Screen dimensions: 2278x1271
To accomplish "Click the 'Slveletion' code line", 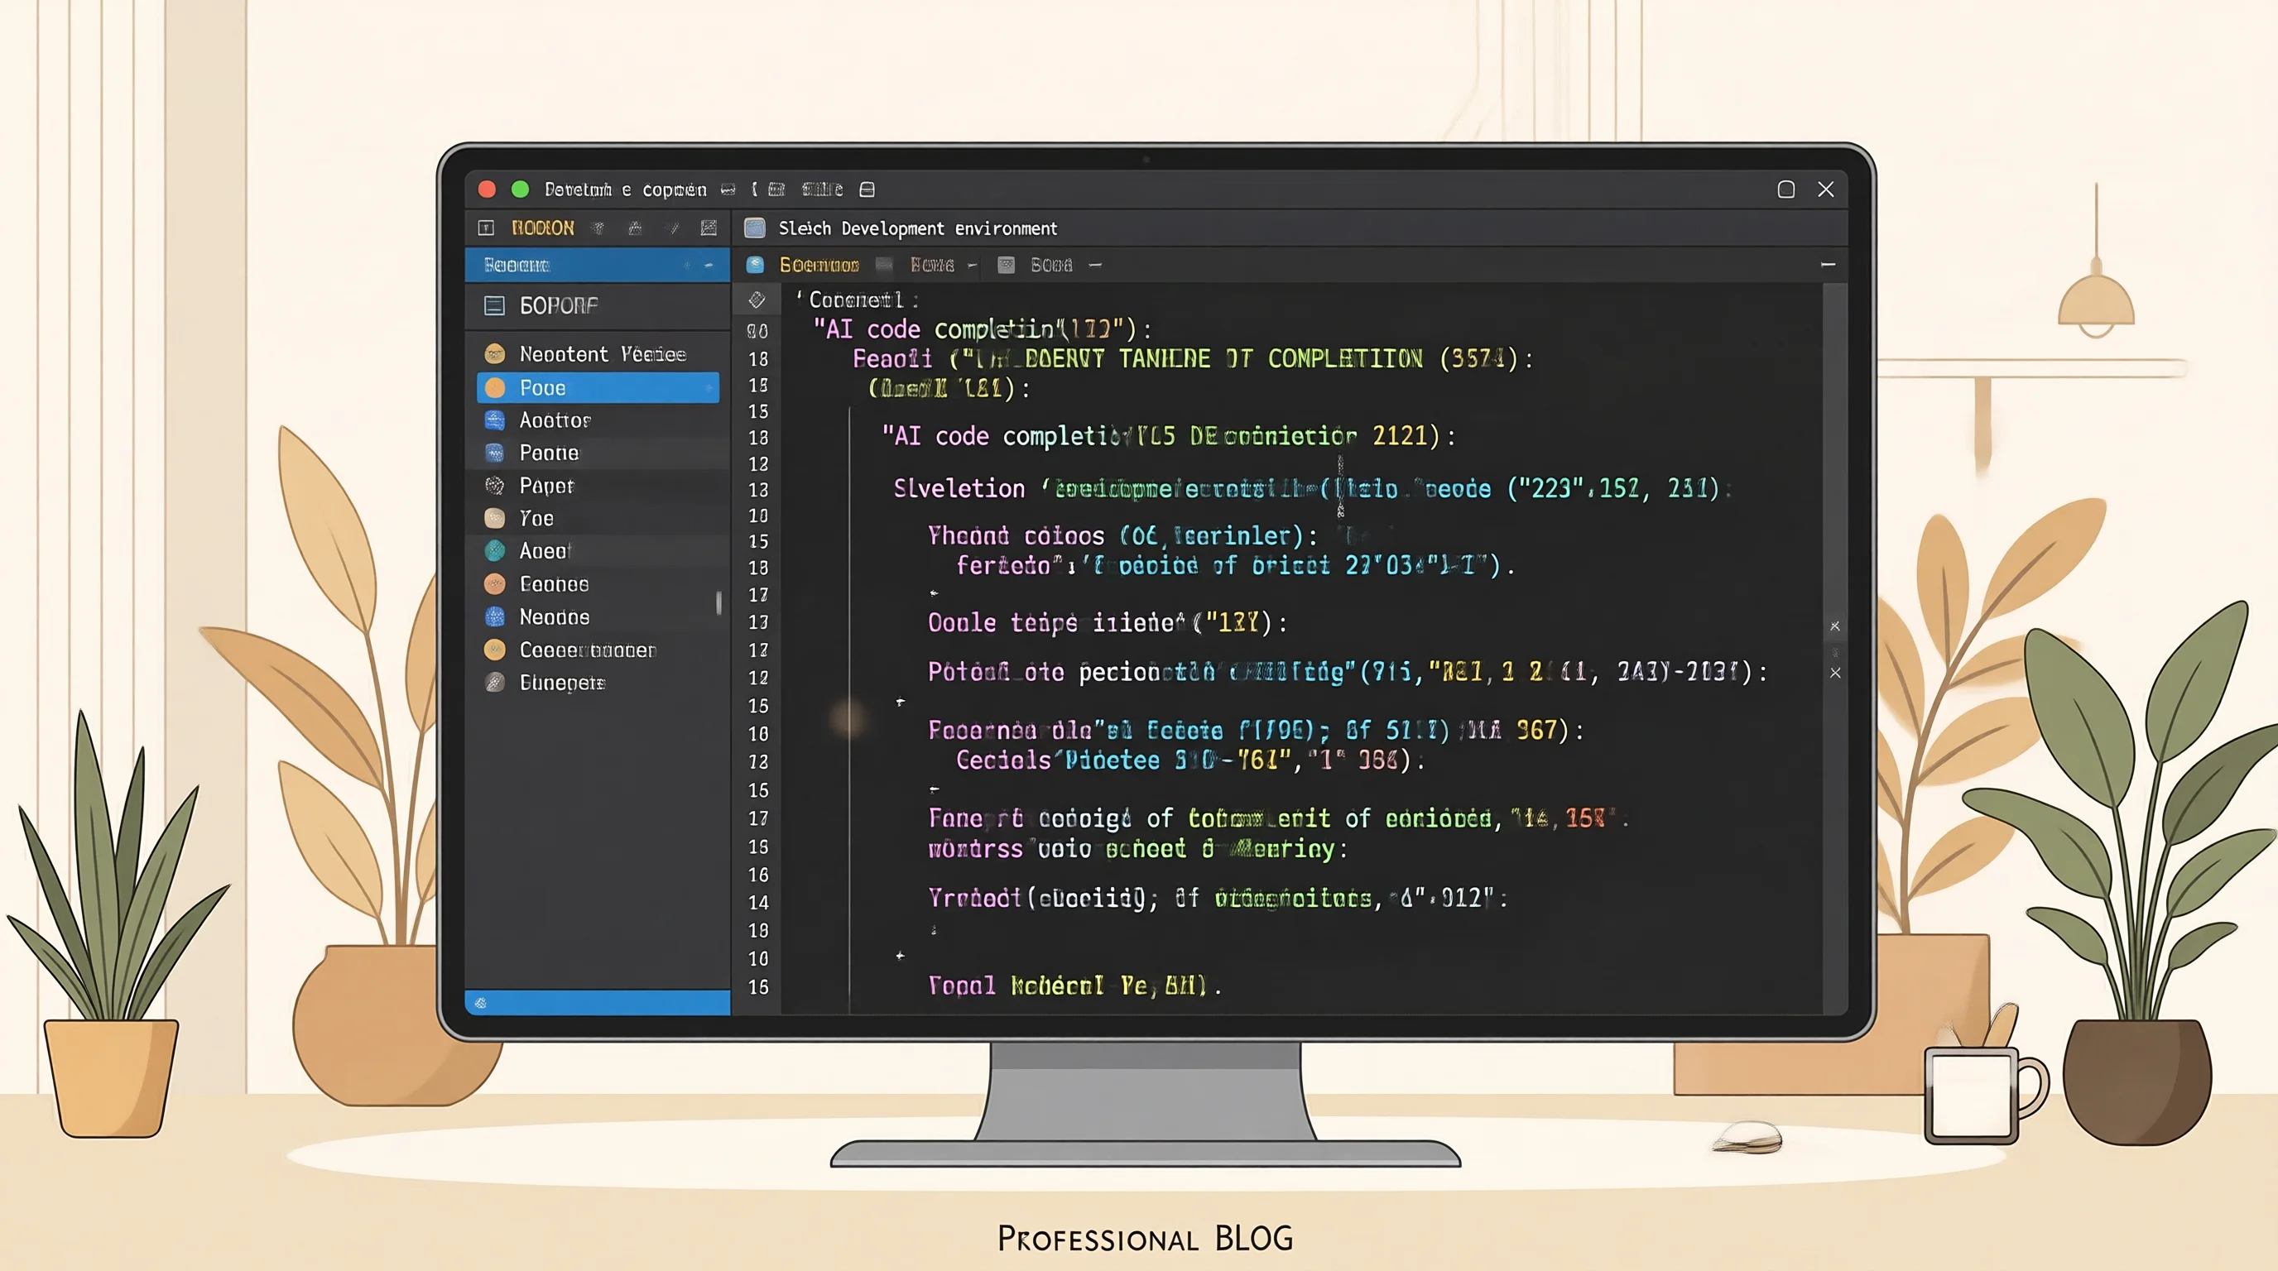I will point(1311,488).
